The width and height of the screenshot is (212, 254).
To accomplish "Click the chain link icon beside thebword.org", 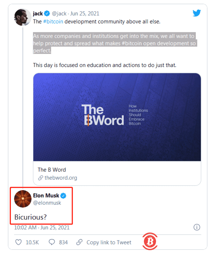I will (x=40, y=178).
